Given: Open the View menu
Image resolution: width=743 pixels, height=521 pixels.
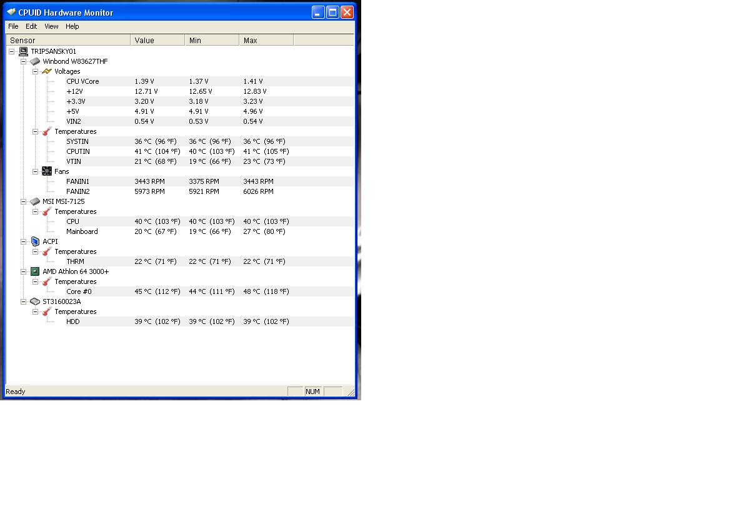Looking at the screenshot, I should point(51,26).
